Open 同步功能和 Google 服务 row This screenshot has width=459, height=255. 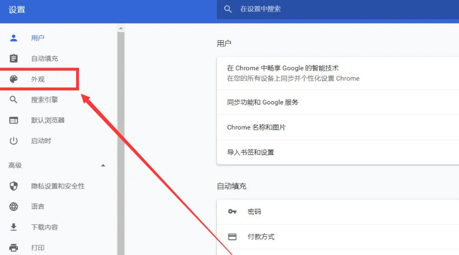click(x=338, y=102)
